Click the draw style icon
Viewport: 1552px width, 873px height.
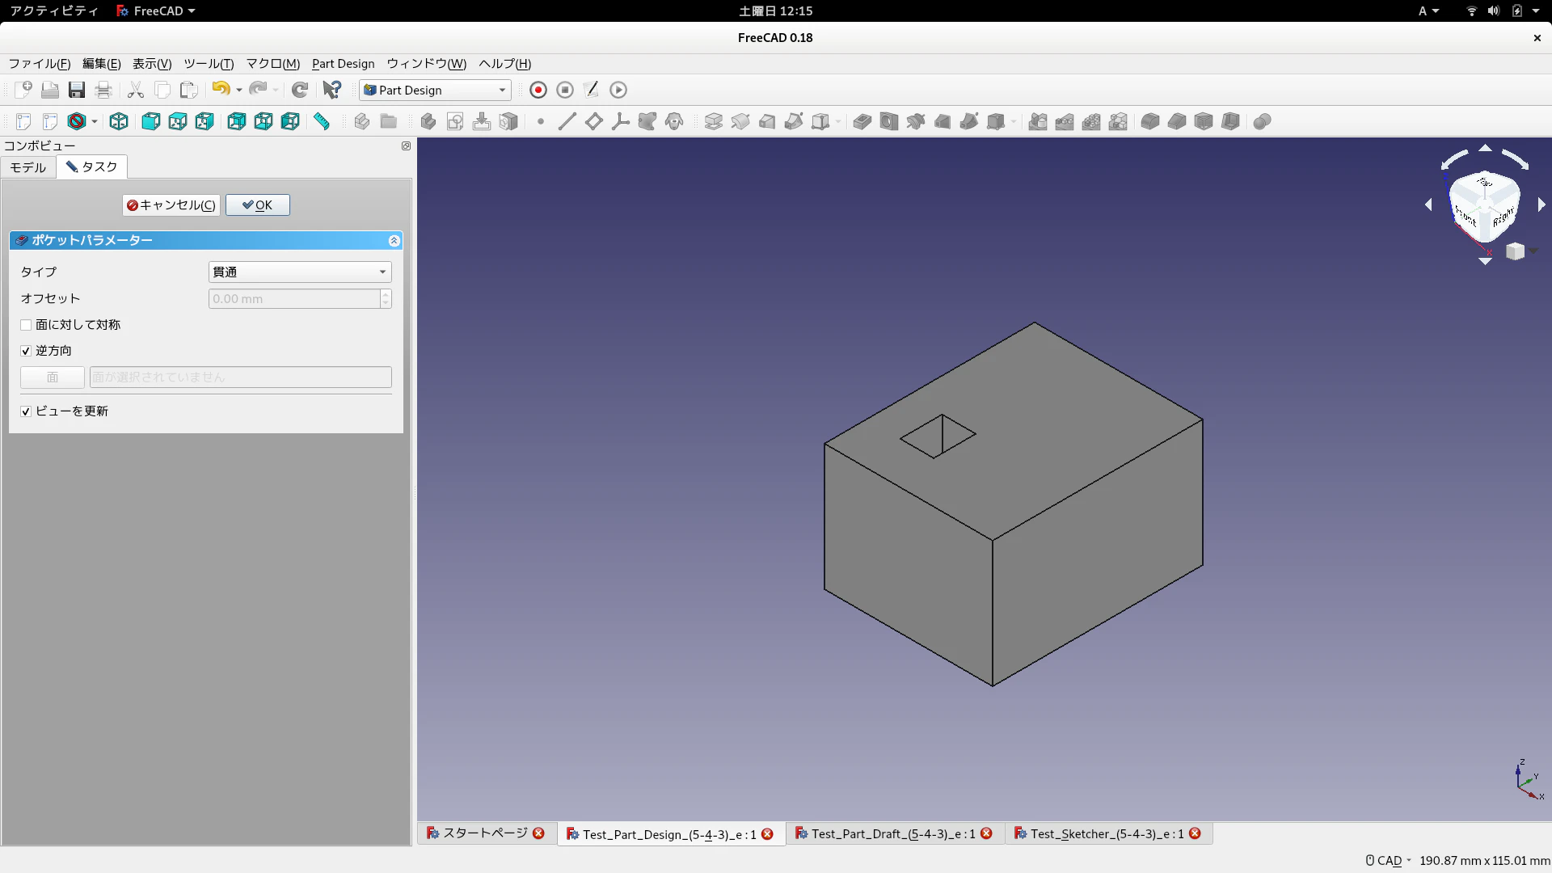[x=77, y=121]
